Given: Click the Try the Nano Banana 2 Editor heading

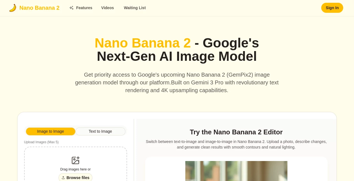Looking at the screenshot, I should pyautogui.click(x=236, y=132).
